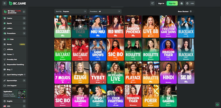The height and width of the screenshot is (108, 221).
Task: Open the Responsible Gambling page
Action: tap(14, 65)
